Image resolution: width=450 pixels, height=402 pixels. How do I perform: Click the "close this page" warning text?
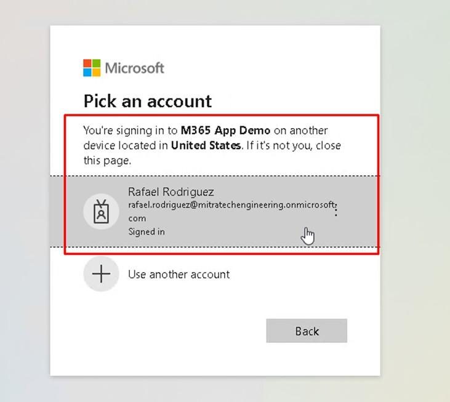pos(212,153)
